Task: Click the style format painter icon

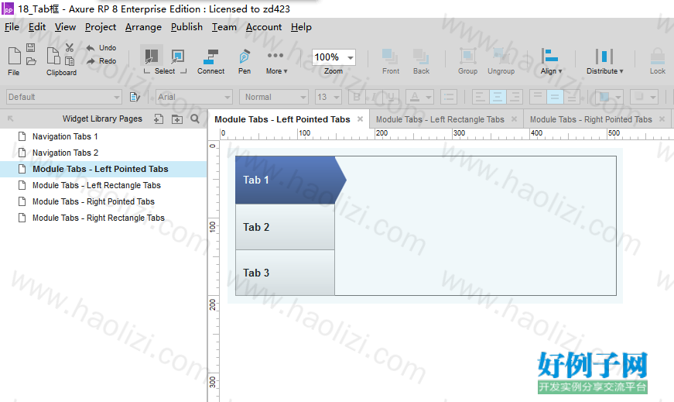Action: click(135, 97)
